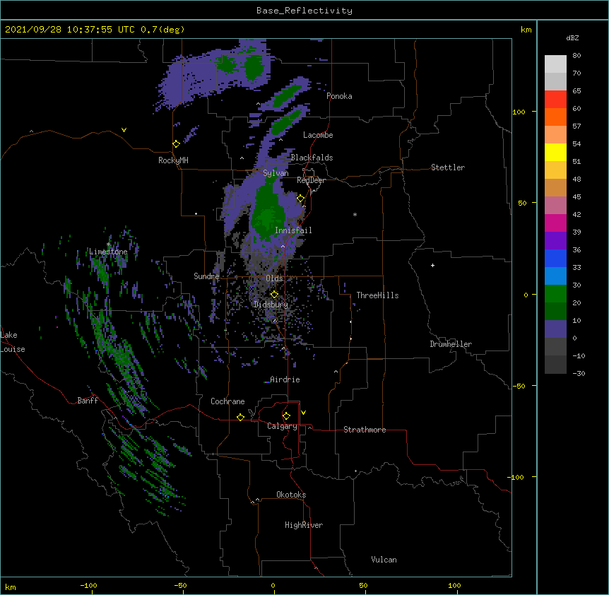Click the km unit label at top right
Screen dimensions: 609x595
526,30
